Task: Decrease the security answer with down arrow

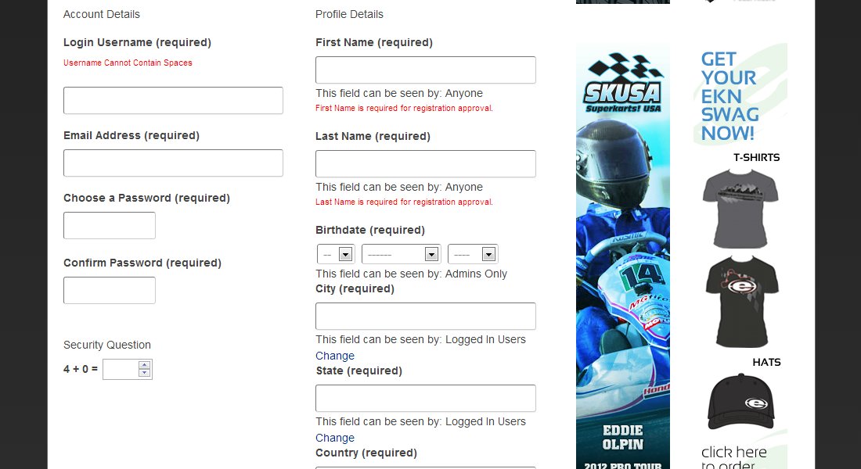Action: point(145,373)
